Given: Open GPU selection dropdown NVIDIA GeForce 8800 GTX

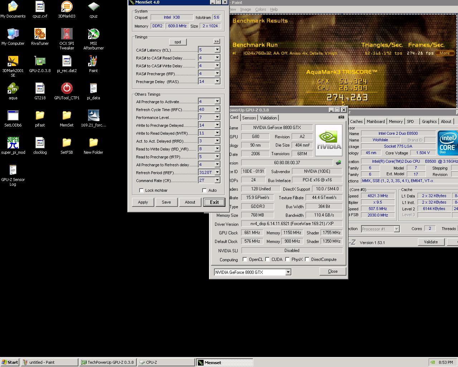Looking at the screenshot, I should (x=288, y=272).
